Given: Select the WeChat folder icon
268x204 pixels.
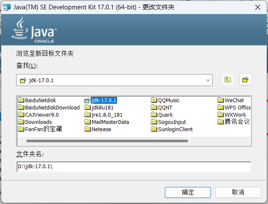Looking at the screenshot, I should [220, 100].
